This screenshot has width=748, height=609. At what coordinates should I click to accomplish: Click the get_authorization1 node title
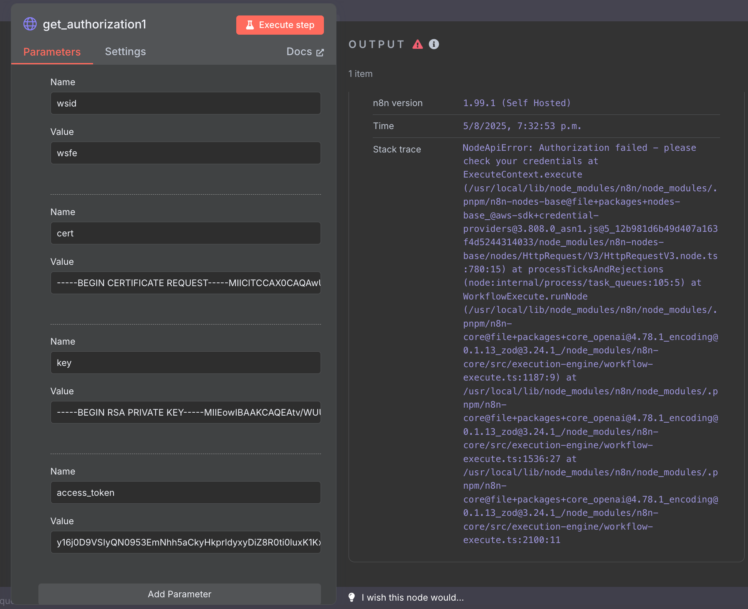[x=95, y=24]
